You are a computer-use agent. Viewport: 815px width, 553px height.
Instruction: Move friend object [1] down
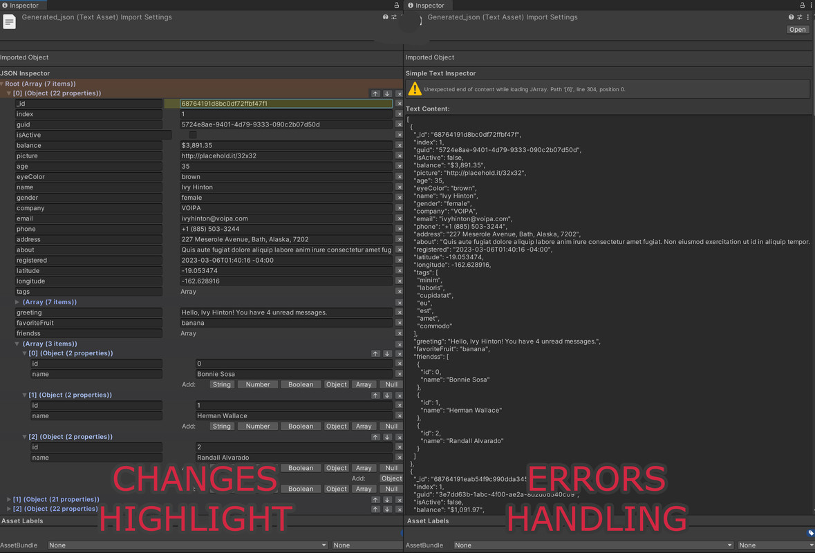pos(387,395)
